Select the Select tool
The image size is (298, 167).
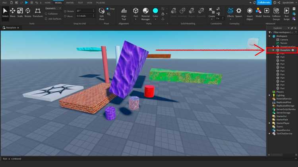click(x=5, y=13)
